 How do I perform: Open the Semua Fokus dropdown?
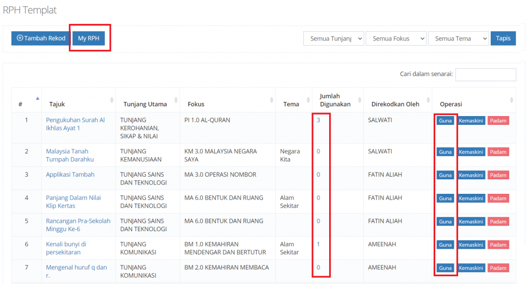pyautogui.click(x=396, y=38)
